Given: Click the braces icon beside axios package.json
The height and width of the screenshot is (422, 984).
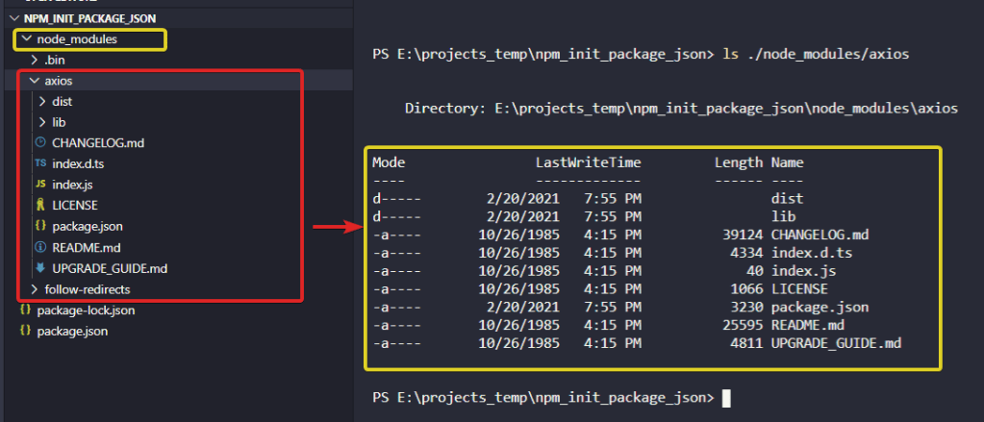Looking at the screenshot, I should tap(40, 227).
